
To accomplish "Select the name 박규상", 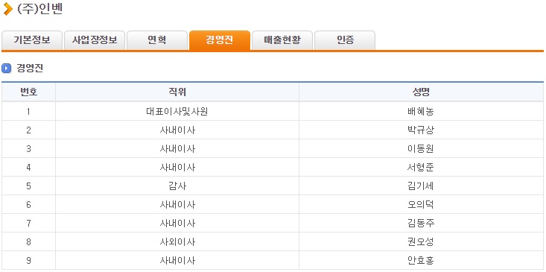I will [x=421, y=130].
